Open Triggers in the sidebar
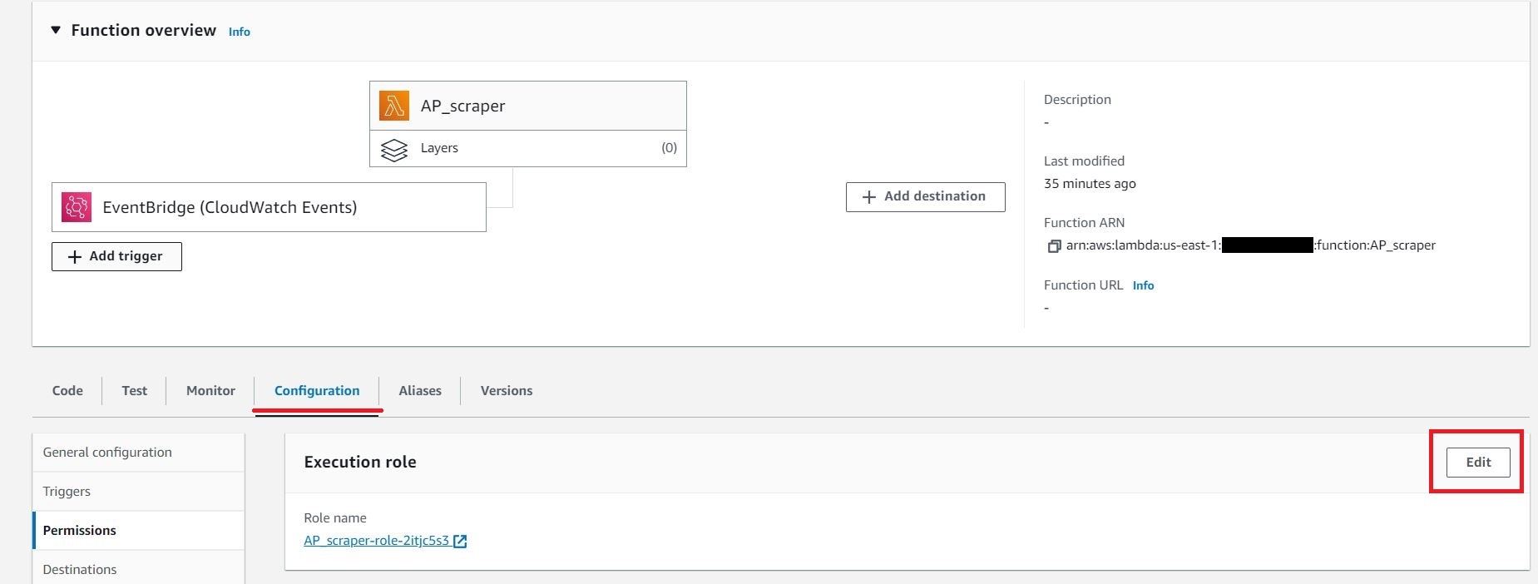 [138, 492]
